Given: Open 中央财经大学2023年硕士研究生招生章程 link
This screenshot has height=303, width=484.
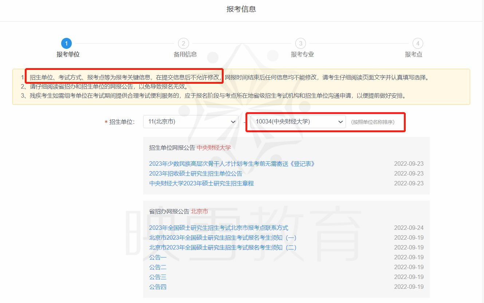Looking at the screenshot, I should click(201, 184).
